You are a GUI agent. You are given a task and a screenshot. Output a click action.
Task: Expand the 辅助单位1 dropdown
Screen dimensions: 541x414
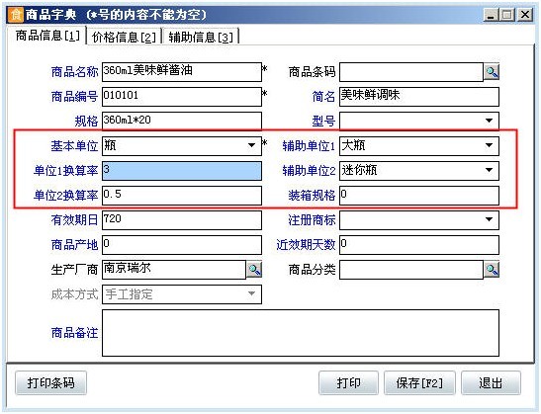[x=489, y=145]
